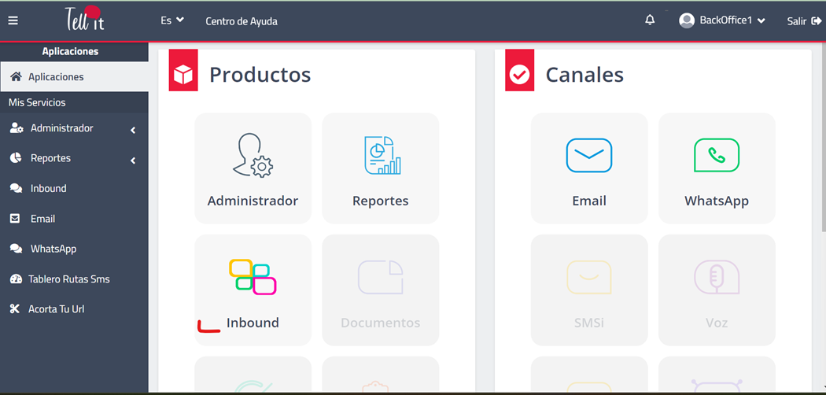Click the Acorta Tu Url scissors icon
826x395 pixels.
coord(15,309)
